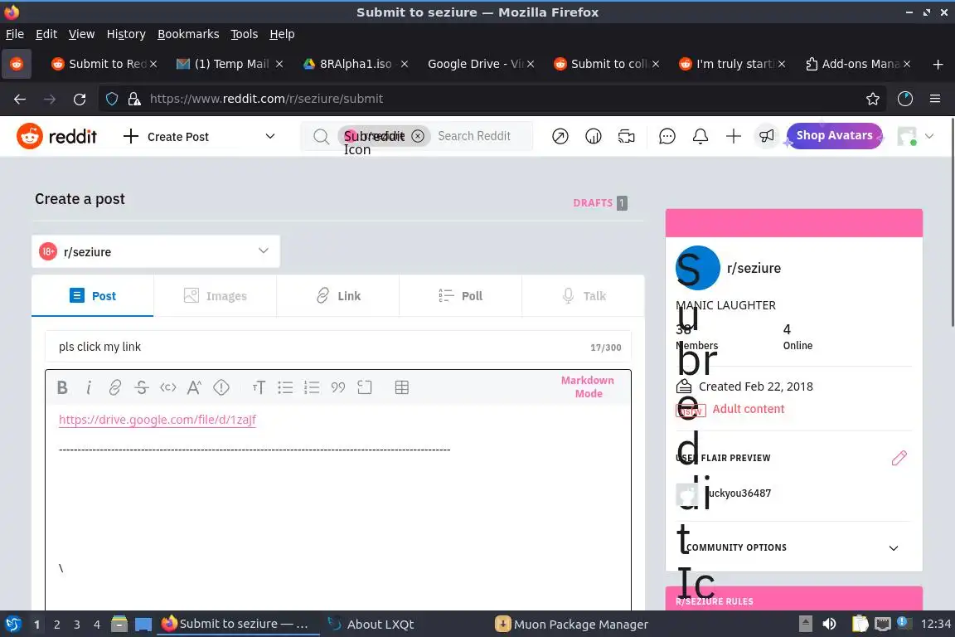Mark text as spoiler
This screenshot has width=955, height=637.
221,387
